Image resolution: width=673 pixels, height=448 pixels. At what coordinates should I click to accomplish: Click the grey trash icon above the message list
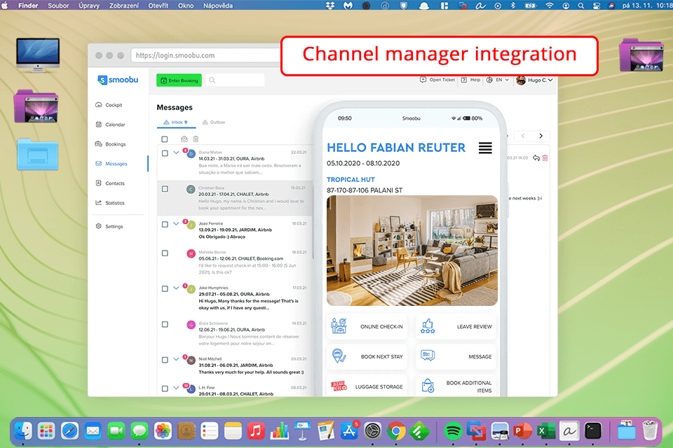coord(196,139)
